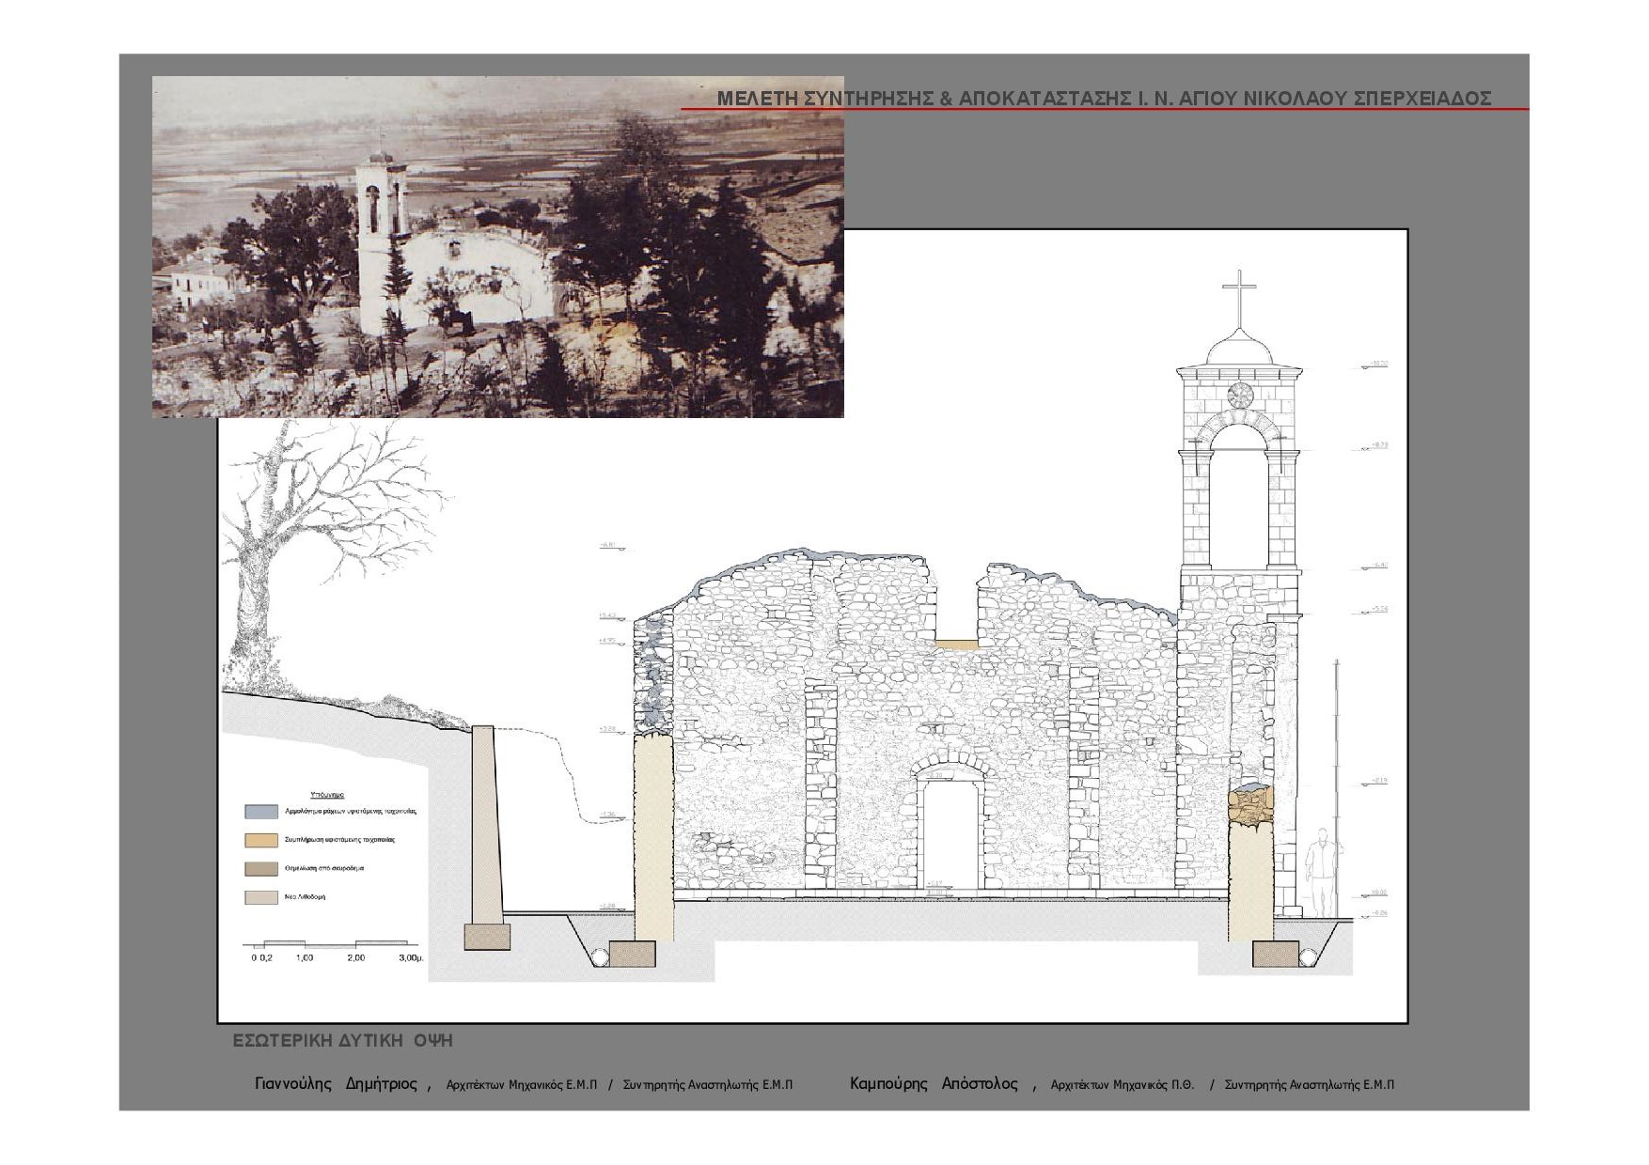Click the old church photograph
The image size is (1649, 1165).
point(497,246)
